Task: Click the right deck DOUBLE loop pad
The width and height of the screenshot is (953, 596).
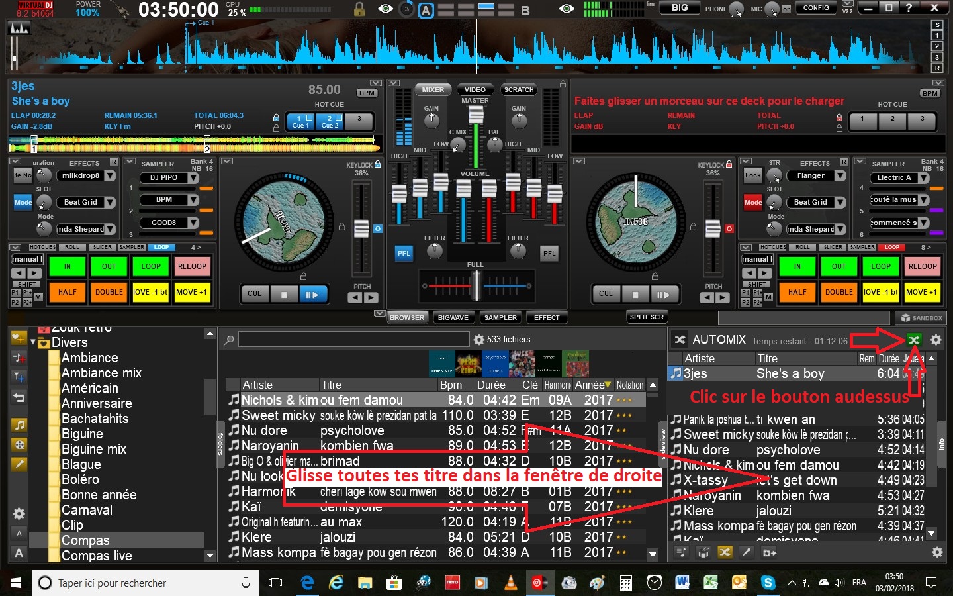Action: click(839, 292)
